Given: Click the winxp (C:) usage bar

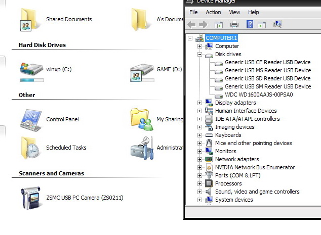Looking at the screenshot, I should coord(32,80).
